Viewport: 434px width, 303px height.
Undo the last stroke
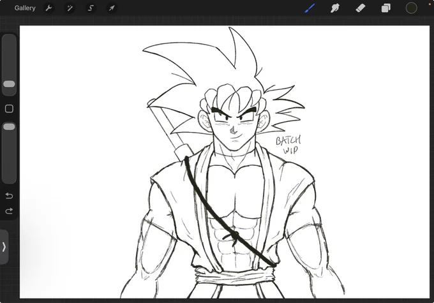click(x=9, y=196)
